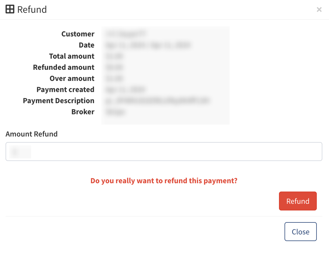329x253 pixels.
Task: Click the Customer label
Action: click(x=78, y=34)
